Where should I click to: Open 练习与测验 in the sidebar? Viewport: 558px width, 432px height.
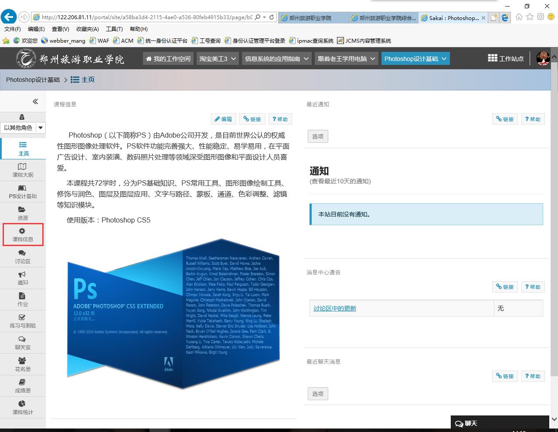click(23, 321)
